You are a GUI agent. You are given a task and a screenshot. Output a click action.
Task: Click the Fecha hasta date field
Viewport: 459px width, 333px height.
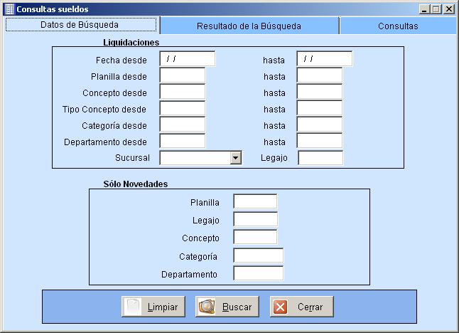(x=324, y=59)
